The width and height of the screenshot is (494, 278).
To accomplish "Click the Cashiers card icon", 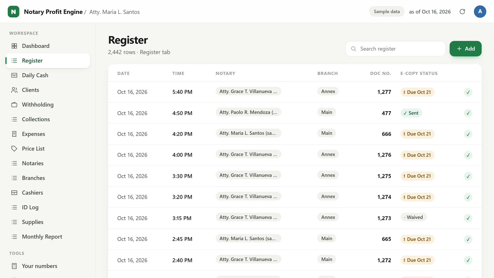I will coord(14,193).
